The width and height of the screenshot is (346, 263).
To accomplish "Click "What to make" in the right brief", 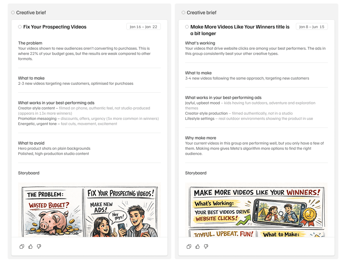I will [x=198, y=73].
